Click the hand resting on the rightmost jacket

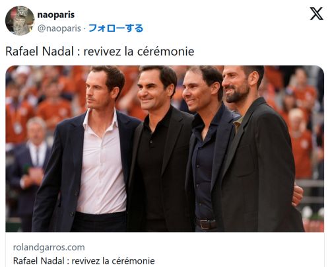point(297,196)
